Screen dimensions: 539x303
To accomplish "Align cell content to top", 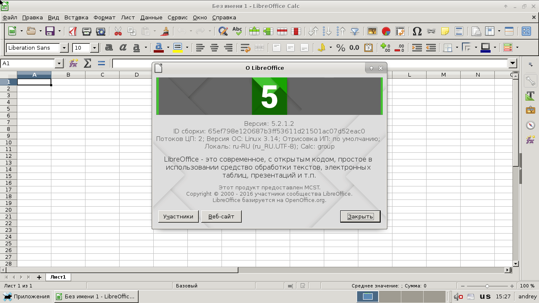I will point(277,48).
